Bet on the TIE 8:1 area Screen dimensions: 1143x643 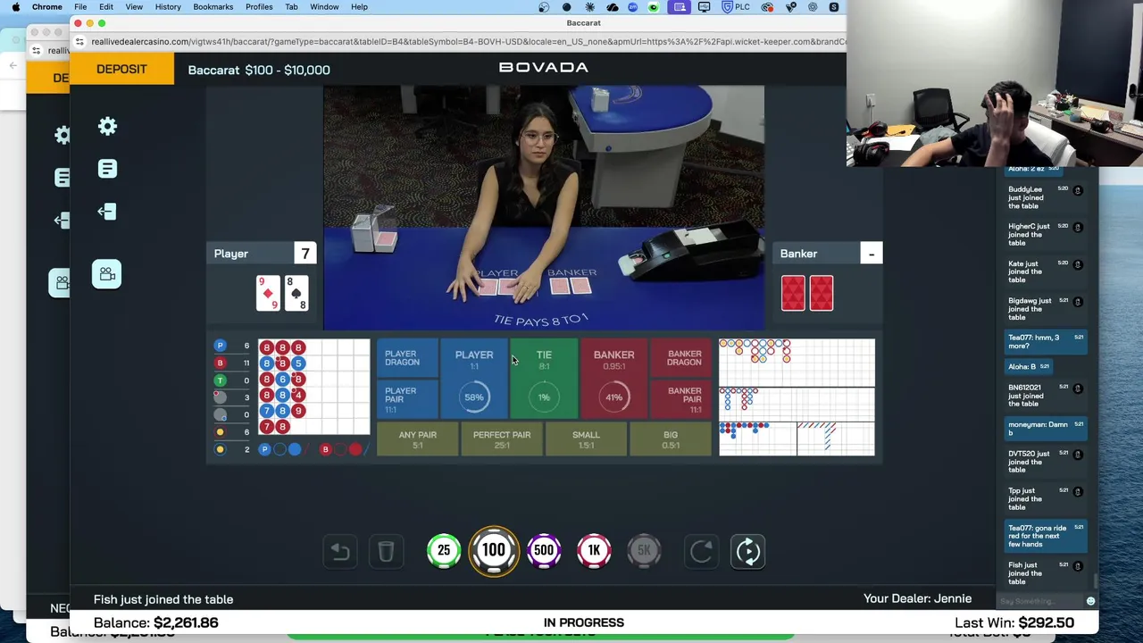point(544,379)
